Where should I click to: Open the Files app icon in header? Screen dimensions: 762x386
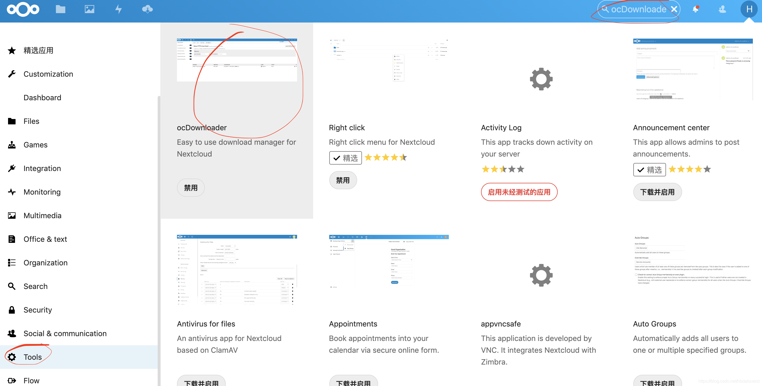point(60,9)
